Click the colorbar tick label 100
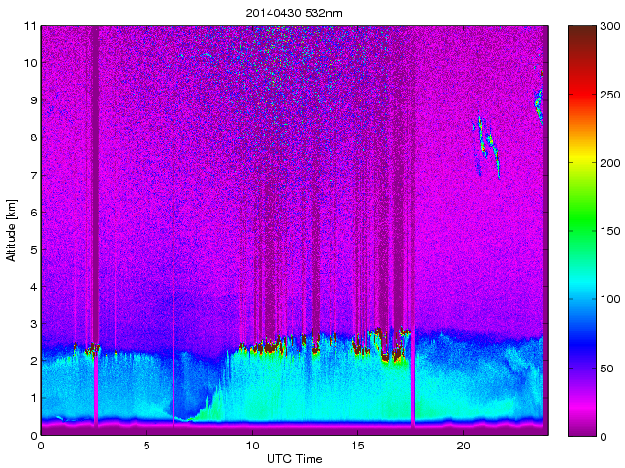This screenshot has height=468, width=625. 609,299
